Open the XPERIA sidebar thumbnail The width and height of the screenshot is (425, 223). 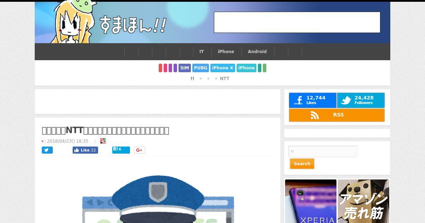click(x=311, y=201)
